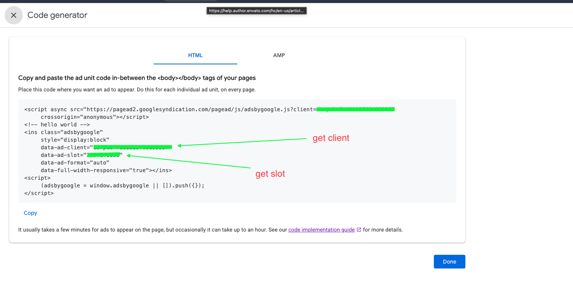Click the Code generator title text

click(x=57, y=15)
